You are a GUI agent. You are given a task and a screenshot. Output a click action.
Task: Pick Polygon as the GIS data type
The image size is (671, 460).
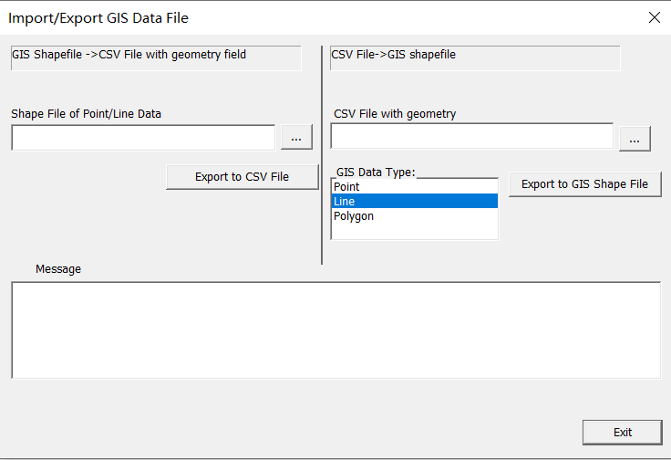click(414, 216)
